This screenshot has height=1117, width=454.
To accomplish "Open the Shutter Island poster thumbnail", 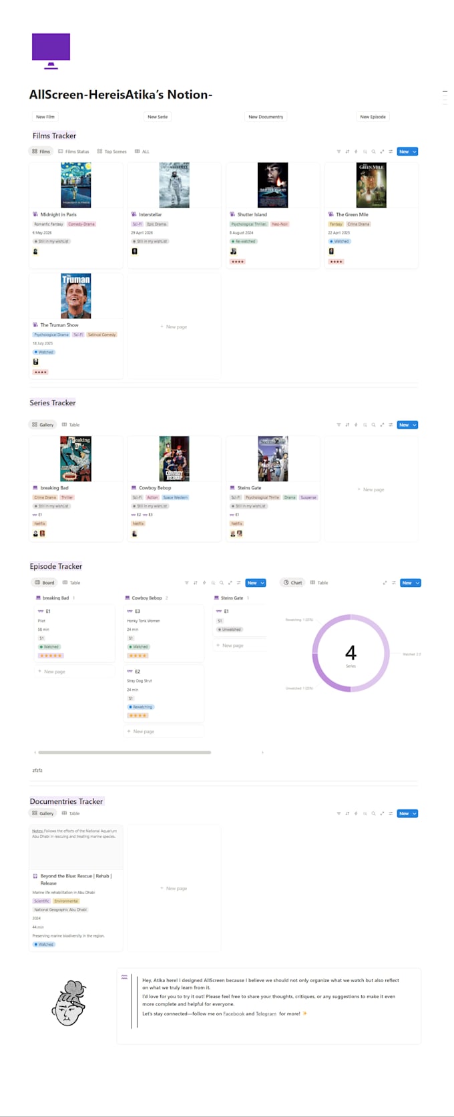I will pos(272,185).
